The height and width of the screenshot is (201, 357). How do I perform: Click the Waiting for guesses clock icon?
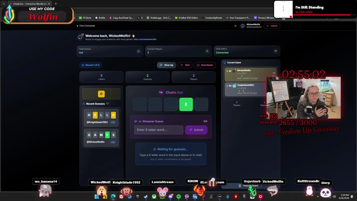pyautogui.click(x=155, y=149)
